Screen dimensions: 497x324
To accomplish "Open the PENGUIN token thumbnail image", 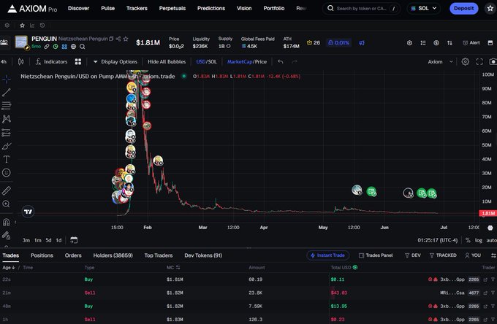I will pos(21,42).
